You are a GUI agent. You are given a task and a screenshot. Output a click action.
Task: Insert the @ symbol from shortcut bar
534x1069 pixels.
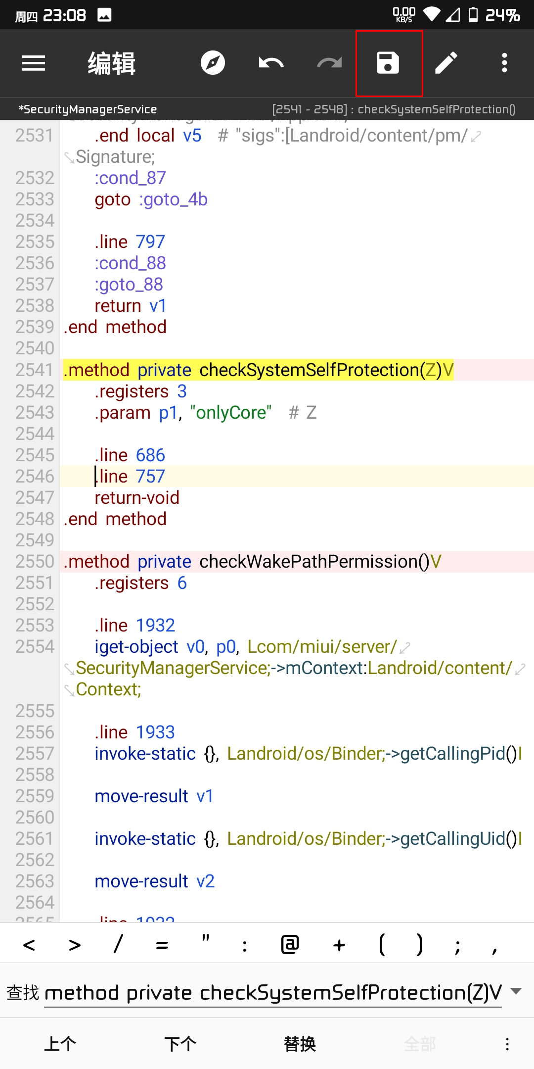tap(290, 944)
